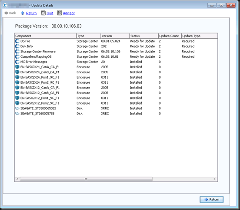
Task: Click the Back arrow icon
Action: point(6,13)
